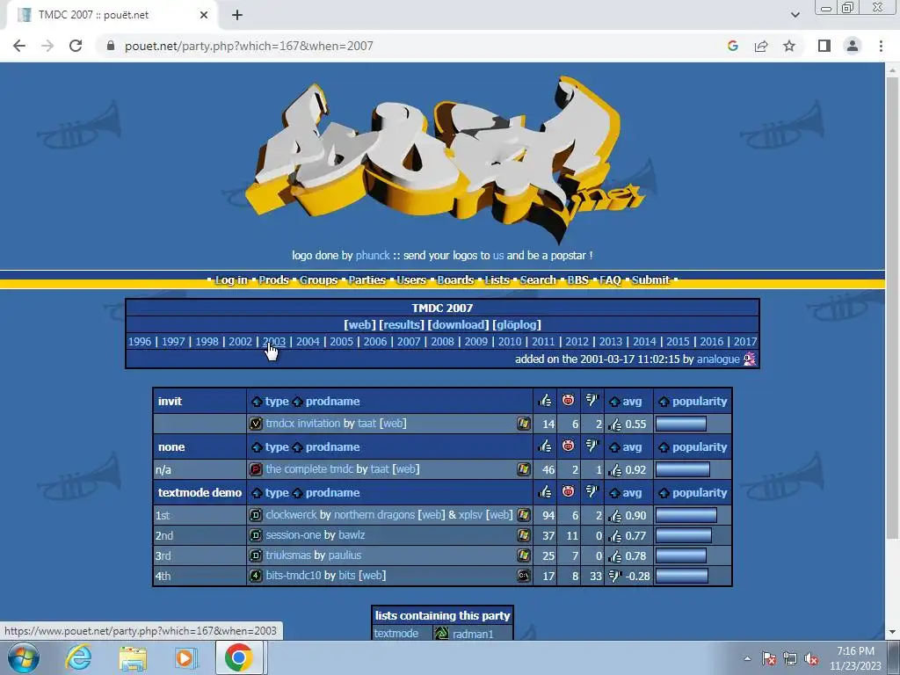This screenshot has height=675, width=900.
Task: Open the Chrome profile menu
Action: click(x=853, y=46)
